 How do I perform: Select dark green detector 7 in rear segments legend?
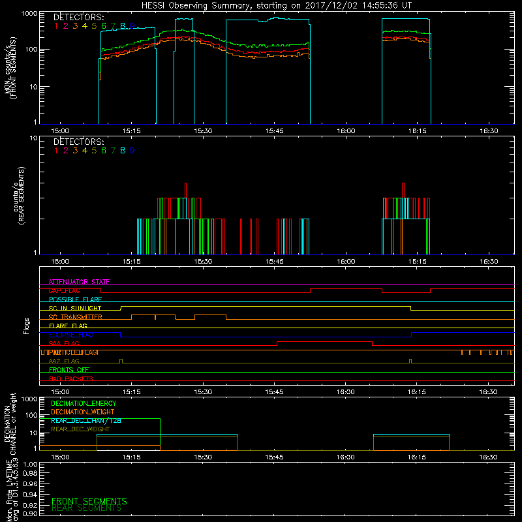pyautogui.click(x=113, y=151)
